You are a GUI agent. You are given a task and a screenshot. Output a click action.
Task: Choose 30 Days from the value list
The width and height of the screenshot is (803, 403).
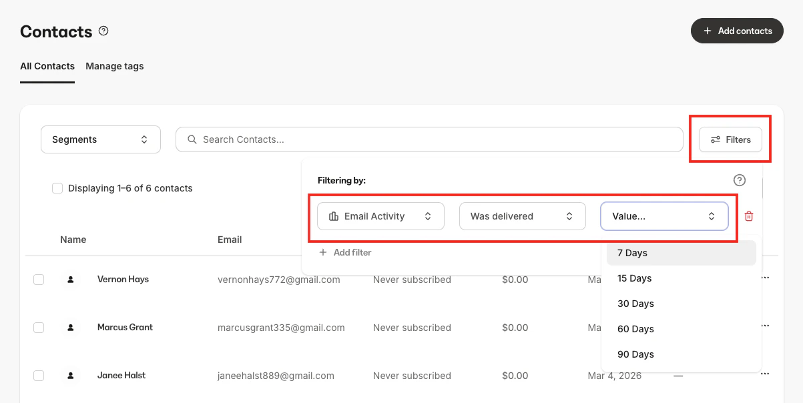click(681, 304)
